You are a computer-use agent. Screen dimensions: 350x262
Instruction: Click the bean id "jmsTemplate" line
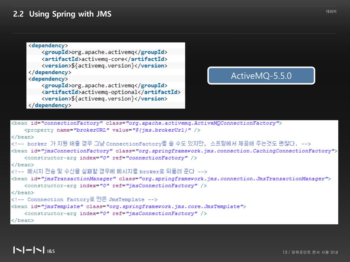pos(129,206)
